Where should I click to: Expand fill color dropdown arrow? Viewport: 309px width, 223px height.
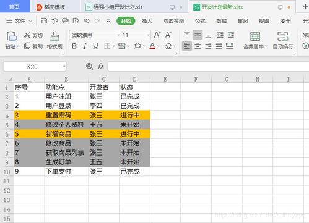[144, 46]
